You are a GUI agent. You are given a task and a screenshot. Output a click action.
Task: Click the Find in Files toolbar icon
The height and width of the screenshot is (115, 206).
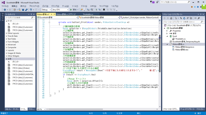(82, 10)
